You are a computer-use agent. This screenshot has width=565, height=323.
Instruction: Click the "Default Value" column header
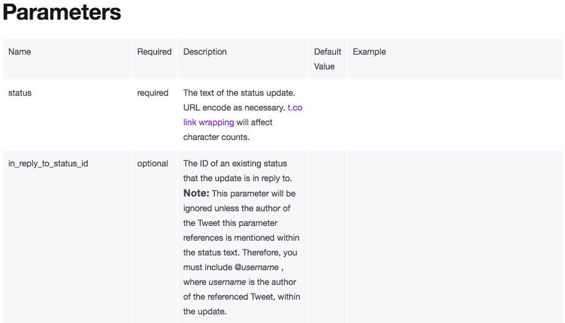327,59
